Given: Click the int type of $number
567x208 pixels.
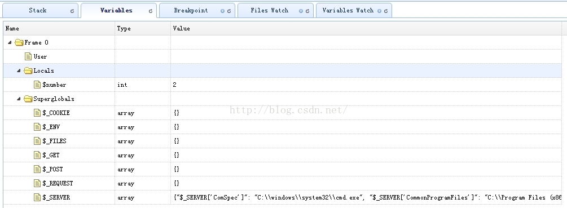Looking at the screenshot, I should 122,85.
